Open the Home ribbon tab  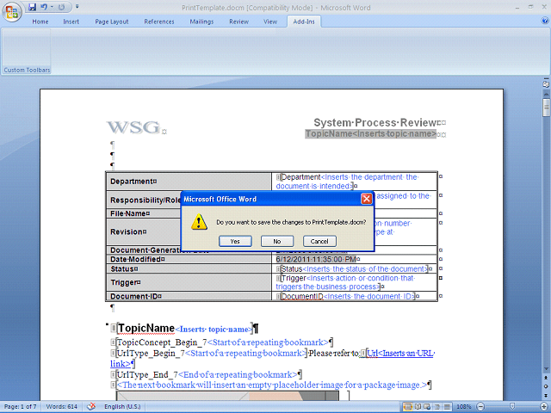[40, 22]
